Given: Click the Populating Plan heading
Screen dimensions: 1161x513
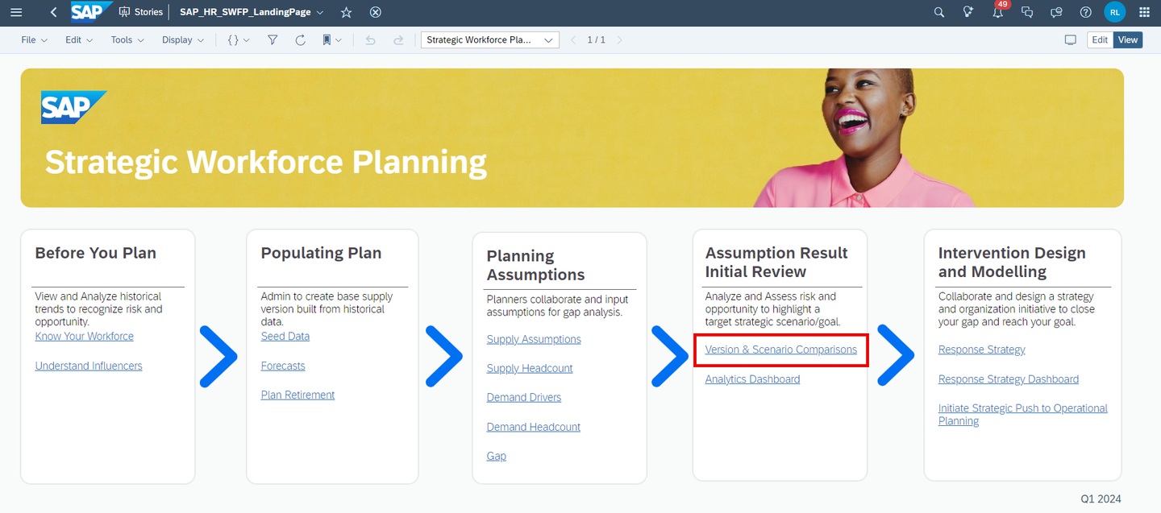Looking at the screenshot, I should pos(321,253).
